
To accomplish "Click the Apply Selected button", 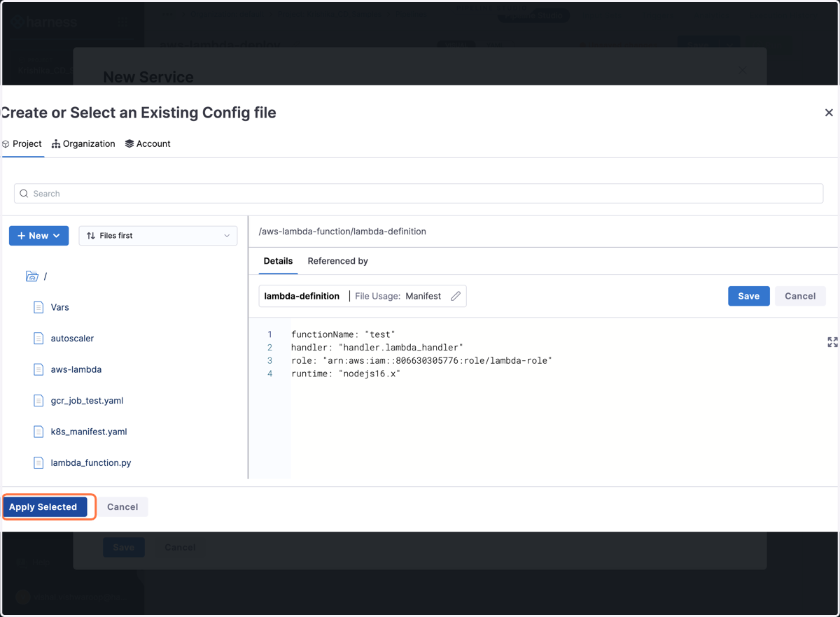I will point(45,506).
